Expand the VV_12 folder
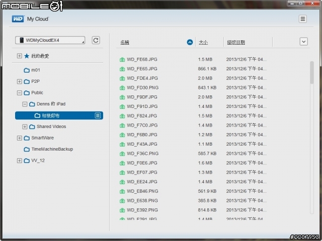322x241 pixels. [19, 161]
